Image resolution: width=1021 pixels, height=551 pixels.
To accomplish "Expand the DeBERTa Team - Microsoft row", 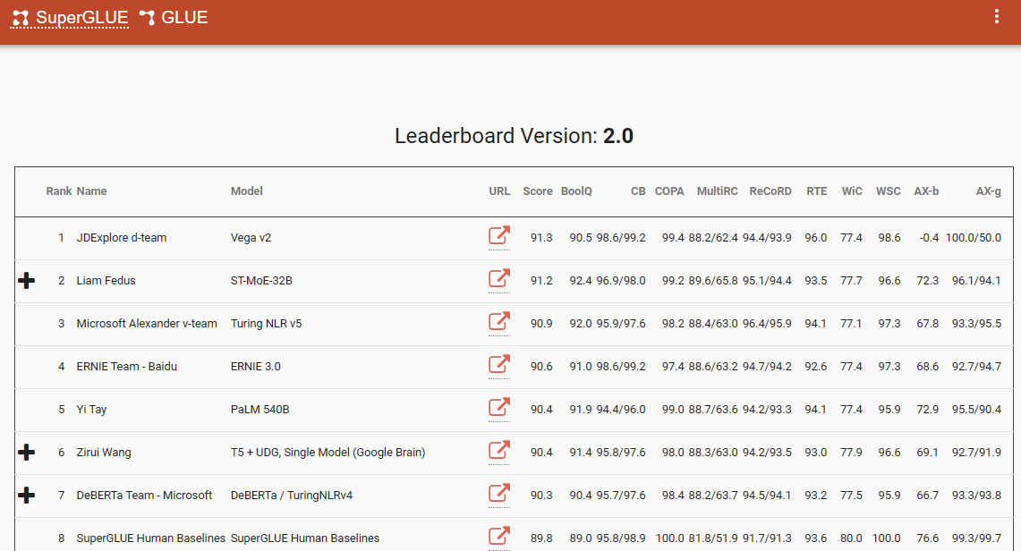I will [27, 495].
